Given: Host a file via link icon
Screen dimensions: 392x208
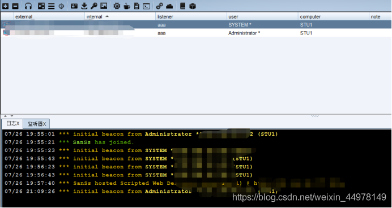Looking at the screenshot, I should tap(159, 6).
